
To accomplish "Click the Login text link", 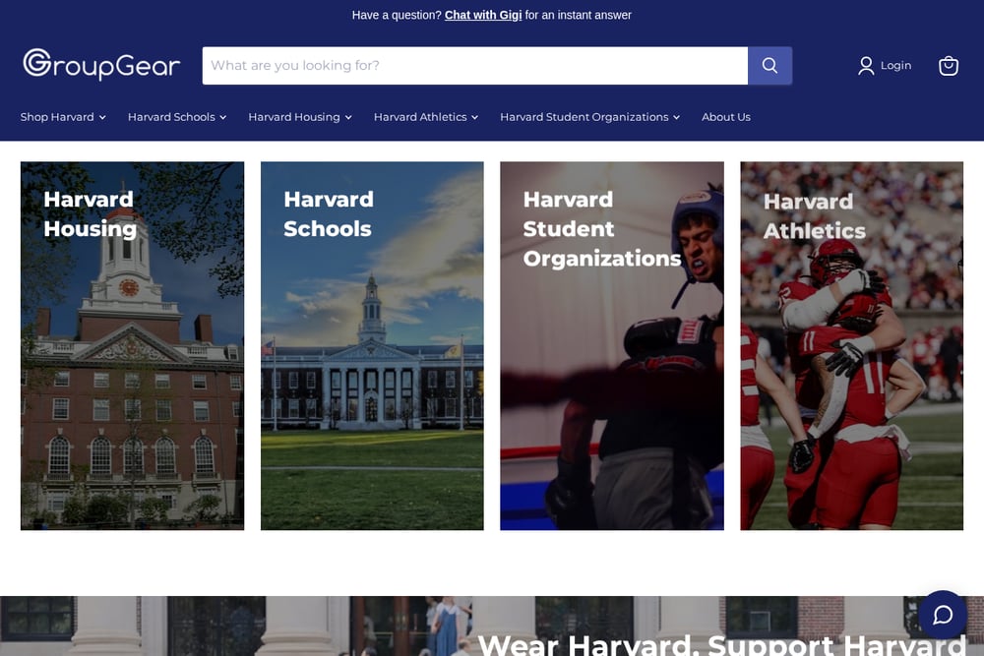I will pos(895,65).
